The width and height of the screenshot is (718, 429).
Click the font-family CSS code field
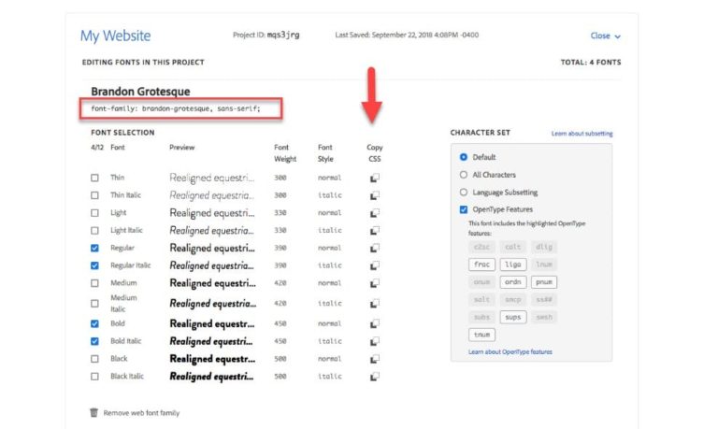[x=180, y=109]
